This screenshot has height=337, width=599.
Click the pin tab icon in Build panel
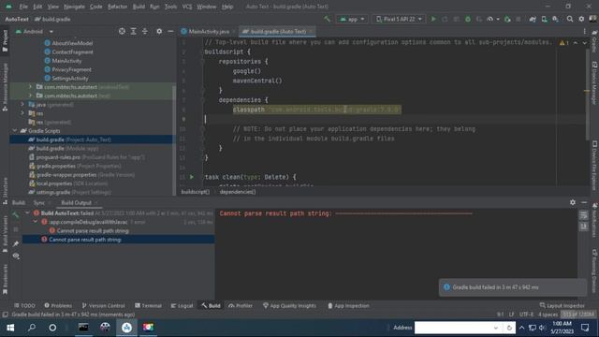(x=16, y=243)
